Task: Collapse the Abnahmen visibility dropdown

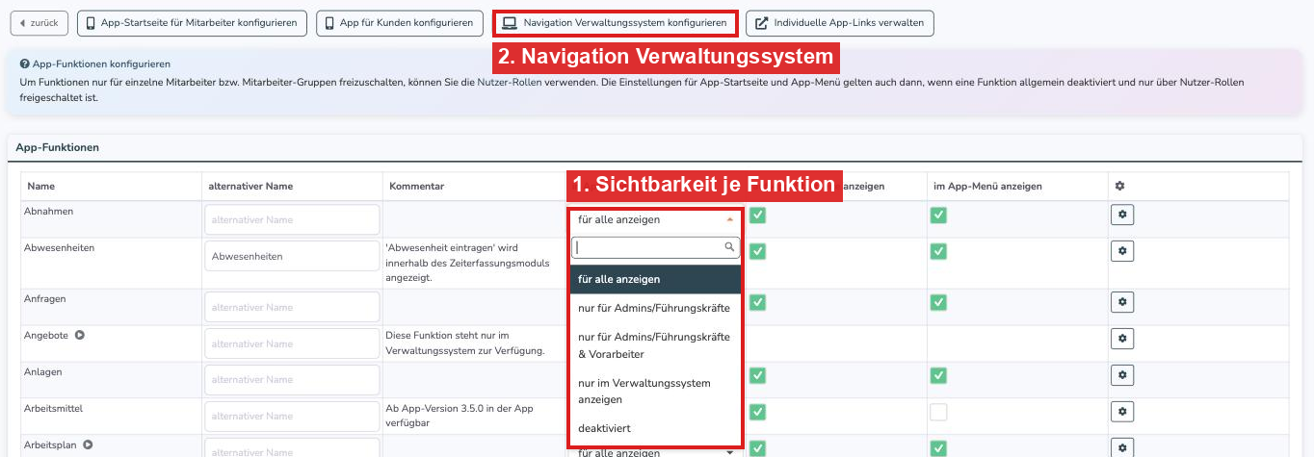Action: point(656,219)
